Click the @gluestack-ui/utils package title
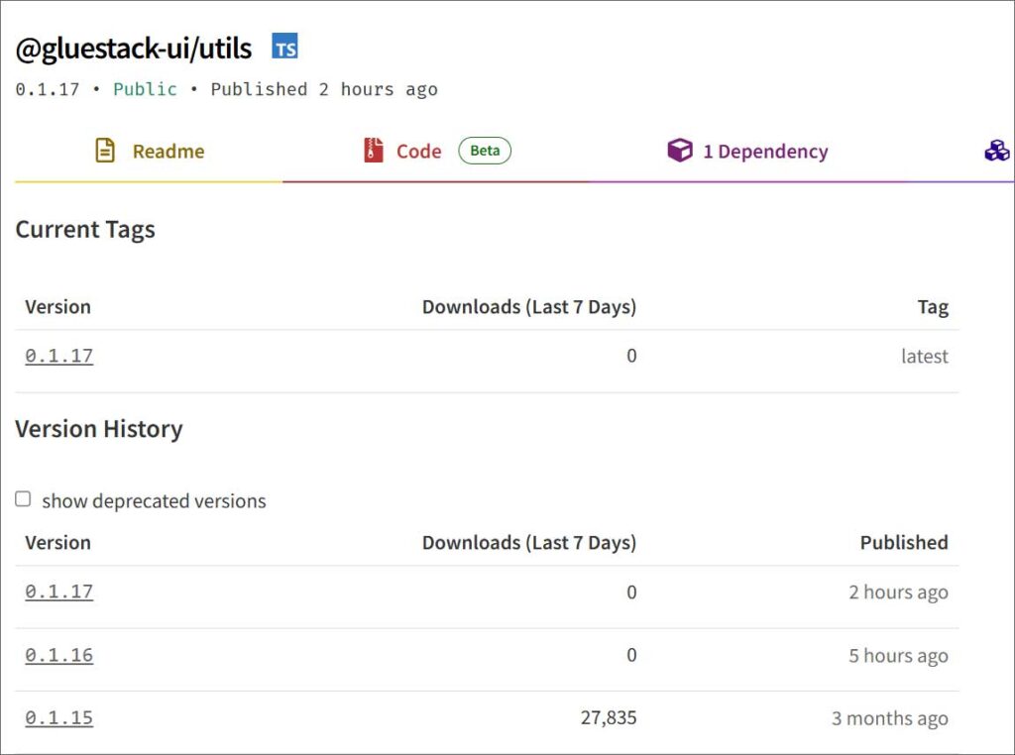This screenshot has width=1015, height=755. coord(134,48)
